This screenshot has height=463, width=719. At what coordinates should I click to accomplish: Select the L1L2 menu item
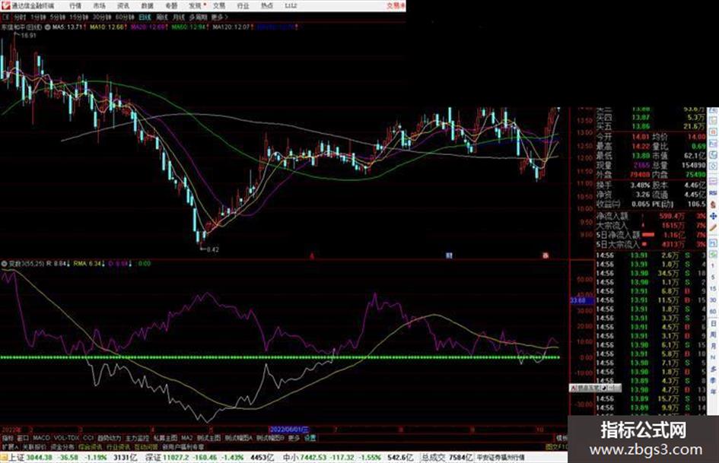tap(291, 5)
